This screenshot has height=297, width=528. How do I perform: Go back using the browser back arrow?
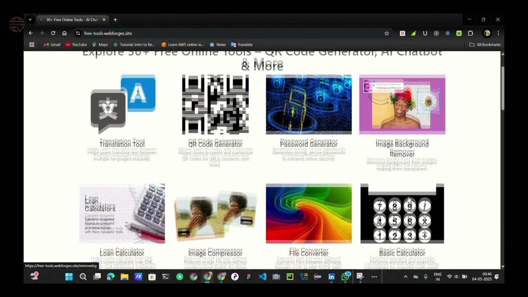31,33
